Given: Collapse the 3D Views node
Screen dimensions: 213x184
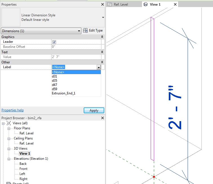Looking at the screenshot, I should (x=9, y=149).
